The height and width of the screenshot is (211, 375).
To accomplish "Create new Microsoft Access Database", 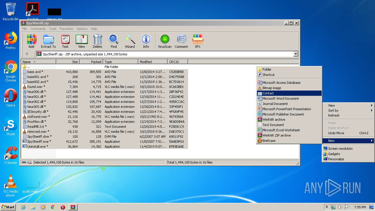I will [289, 83].
